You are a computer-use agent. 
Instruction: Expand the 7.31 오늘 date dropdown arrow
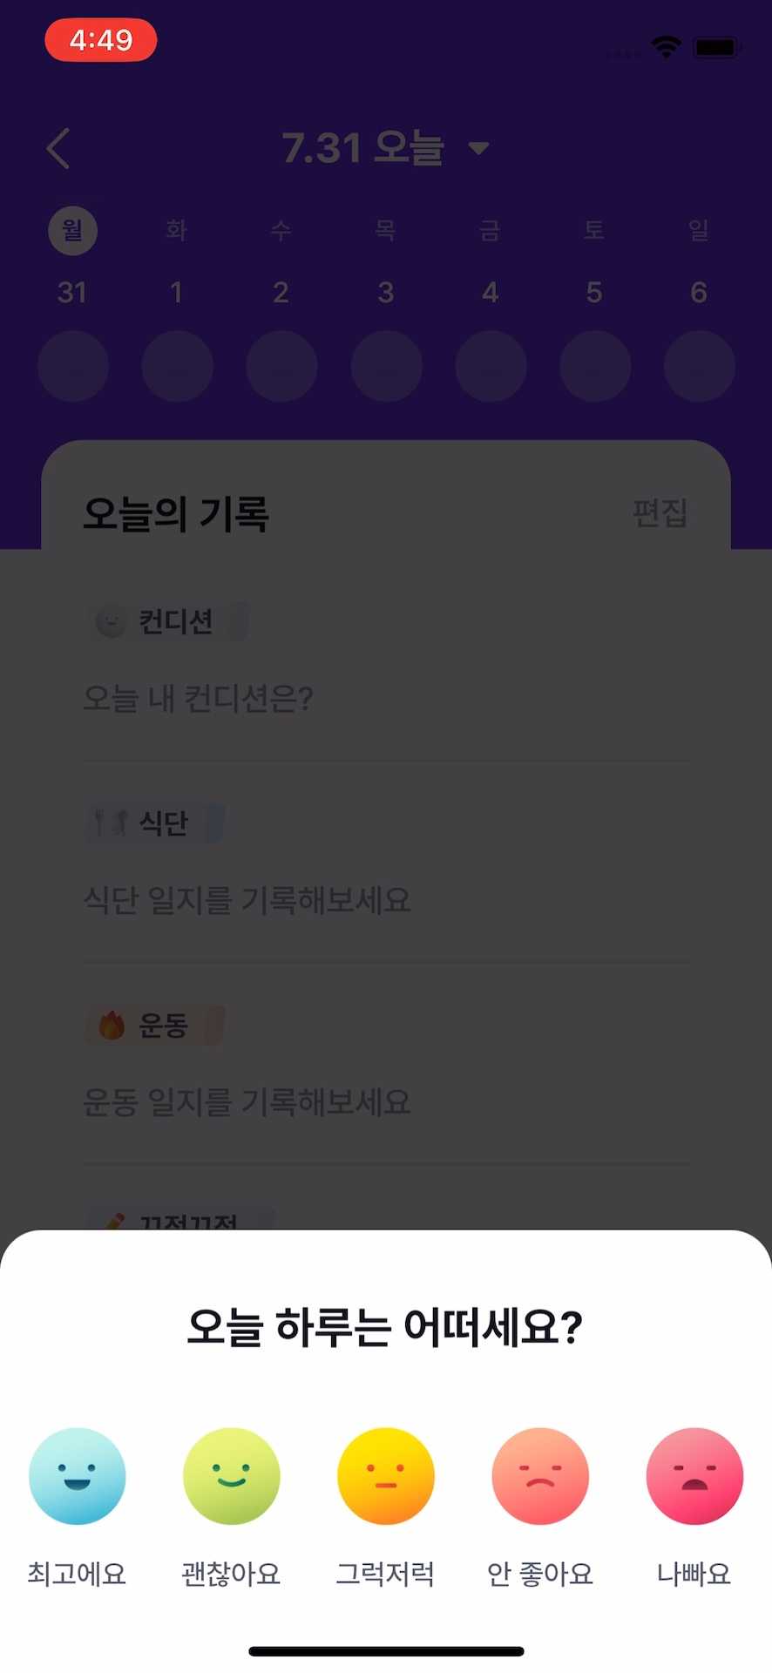[478, 148]
